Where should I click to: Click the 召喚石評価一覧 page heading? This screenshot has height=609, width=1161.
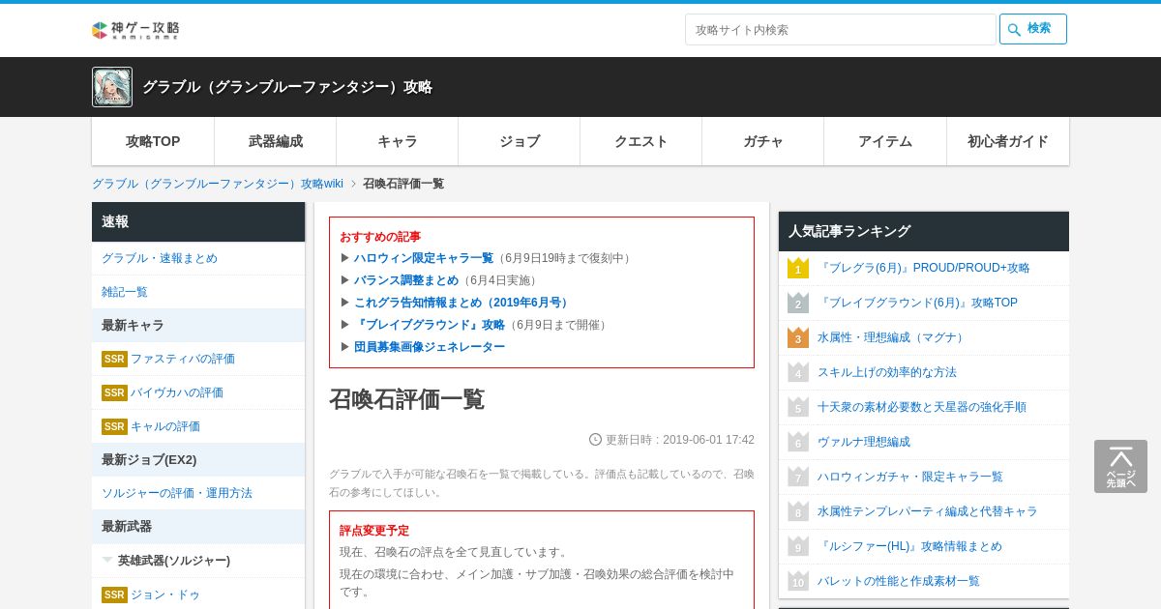[x=406, y=399]
